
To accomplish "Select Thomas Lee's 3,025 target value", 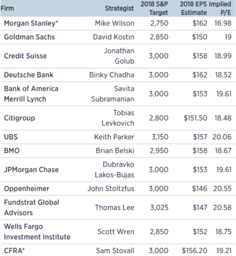I will [159, 207].
